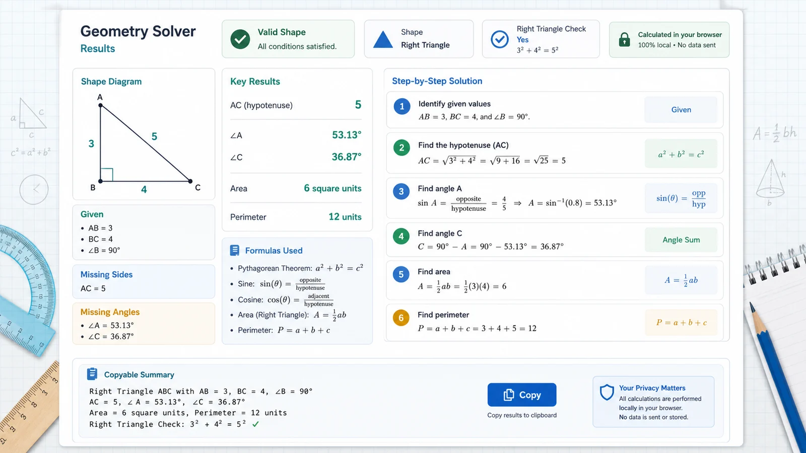
Task: Click the step 2 number badge
Action: tap(401, 147)
